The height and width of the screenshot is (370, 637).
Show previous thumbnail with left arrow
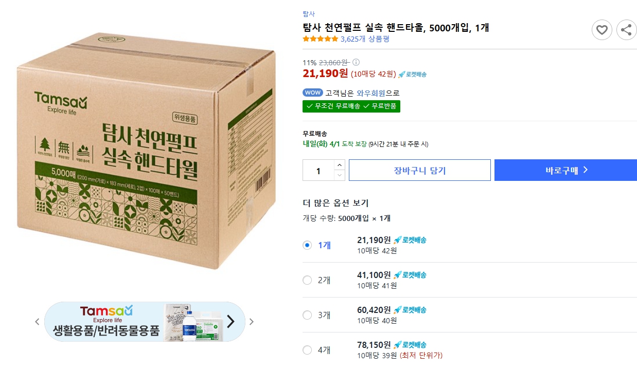tap(37, 322)
